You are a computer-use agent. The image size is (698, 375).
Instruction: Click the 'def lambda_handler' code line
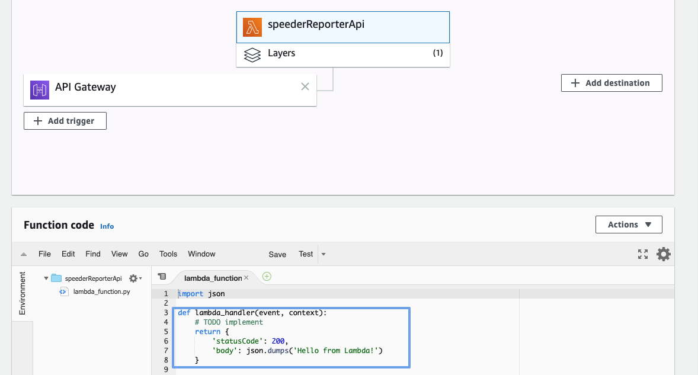point(252,313)
